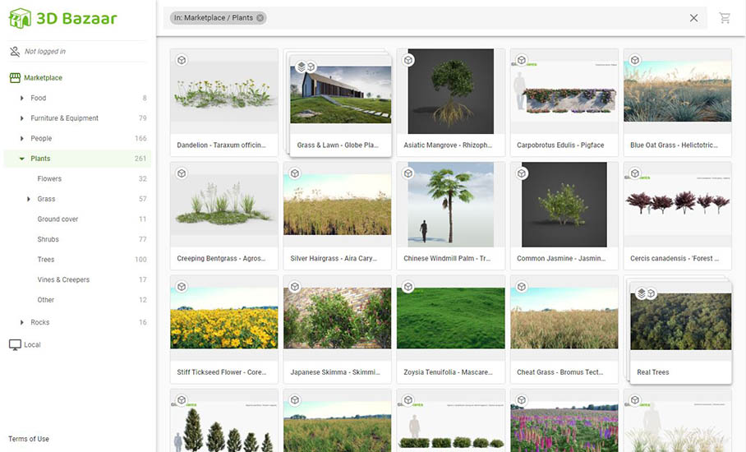Click the Not logged in user icon
This screenshot has height=452, width=746.
[15, 52]
